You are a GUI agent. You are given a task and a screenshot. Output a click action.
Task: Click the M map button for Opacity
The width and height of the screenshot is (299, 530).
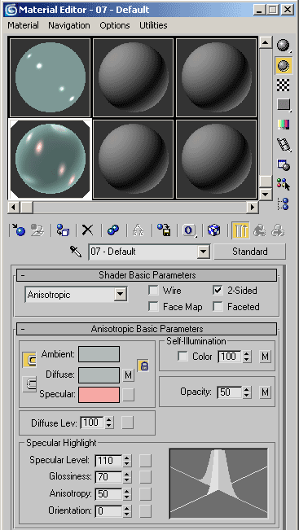pos(265,392)
